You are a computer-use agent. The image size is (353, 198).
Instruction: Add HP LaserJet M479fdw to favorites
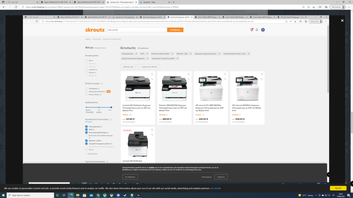point(262,74)
